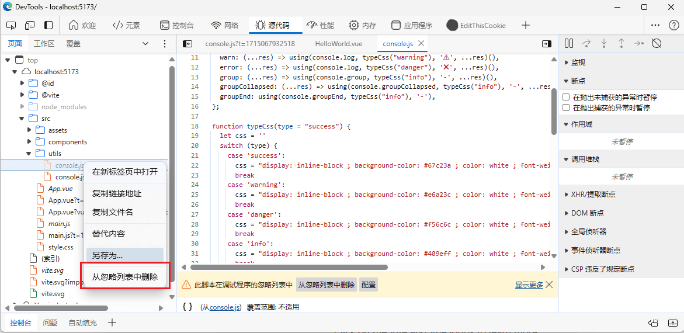This screenshot has width=684, height=333.
Task: Open new tool tab with plus icon
Action: click(526, 25)
